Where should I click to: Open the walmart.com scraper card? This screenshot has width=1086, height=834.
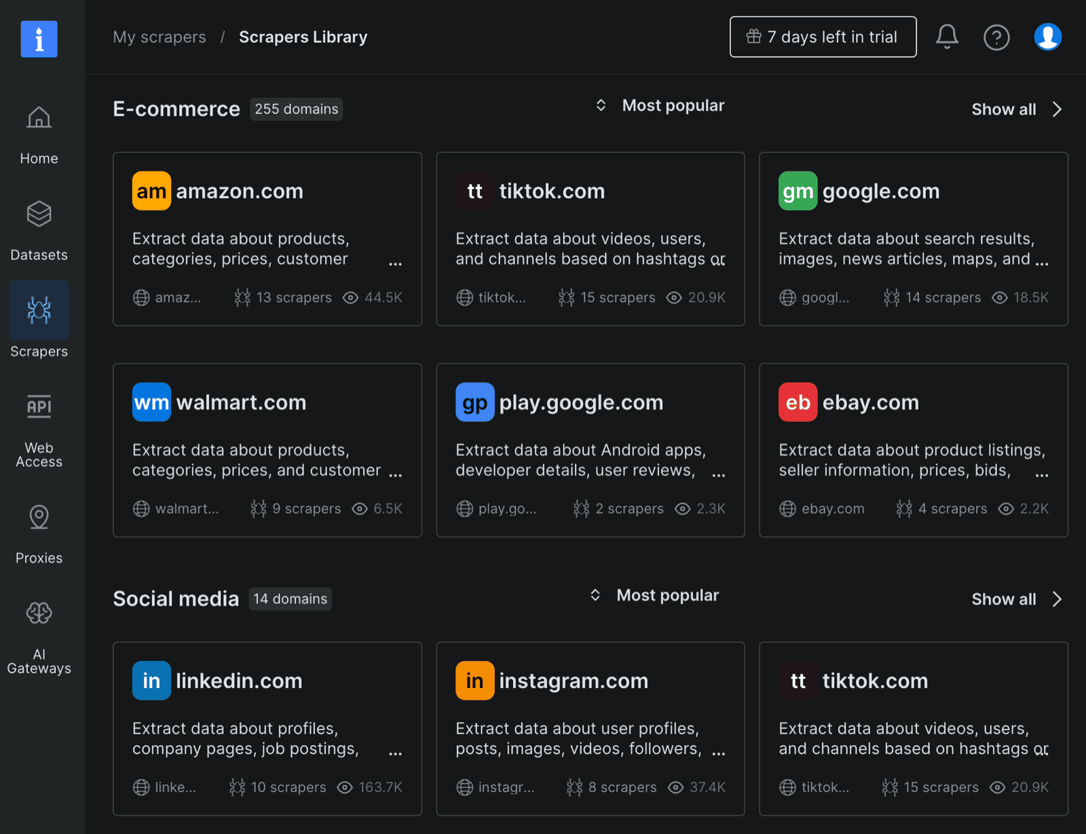(x=267, y=450)
